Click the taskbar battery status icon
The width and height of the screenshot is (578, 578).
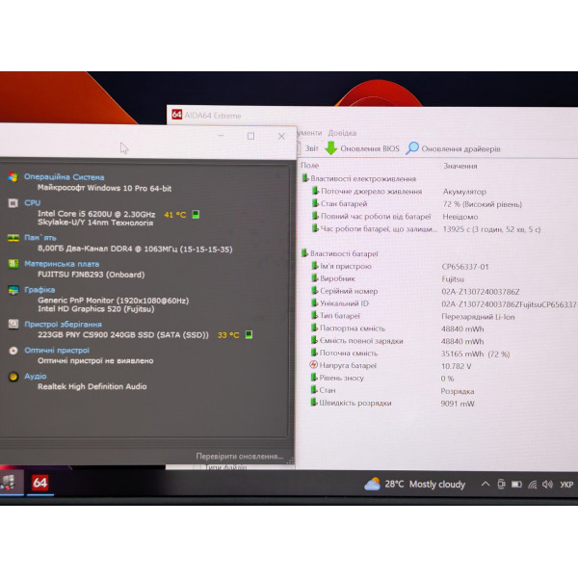click(x=516, y=485)
